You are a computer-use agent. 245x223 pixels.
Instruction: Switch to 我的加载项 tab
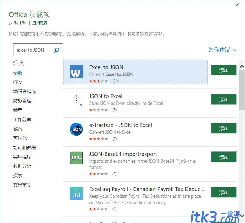[18, 23]
